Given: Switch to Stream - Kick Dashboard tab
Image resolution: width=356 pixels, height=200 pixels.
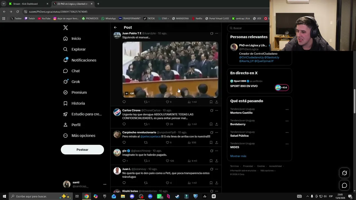Looking at the screenshot, I should tap(28, 4).
